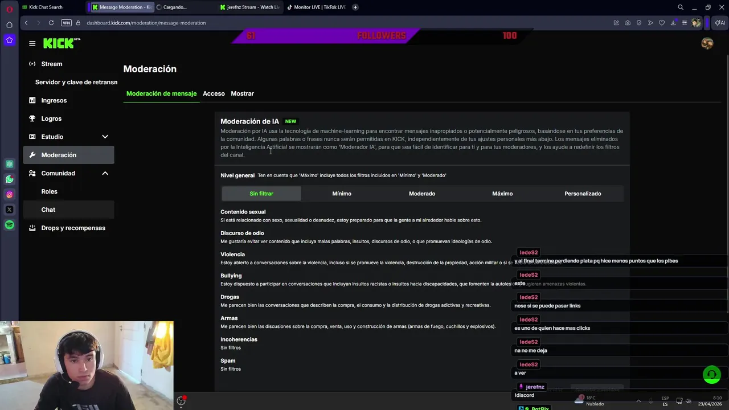
Task: Select the Personalizado filter level
Action: tap(583, 194)
